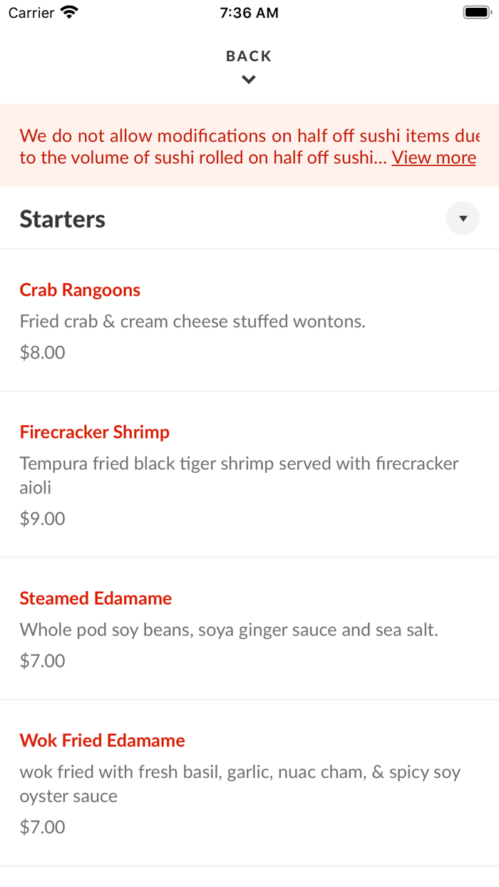Tap the Wok Fried Edamame description text
This screenshot has height=887, width=499.
[240, 771]
